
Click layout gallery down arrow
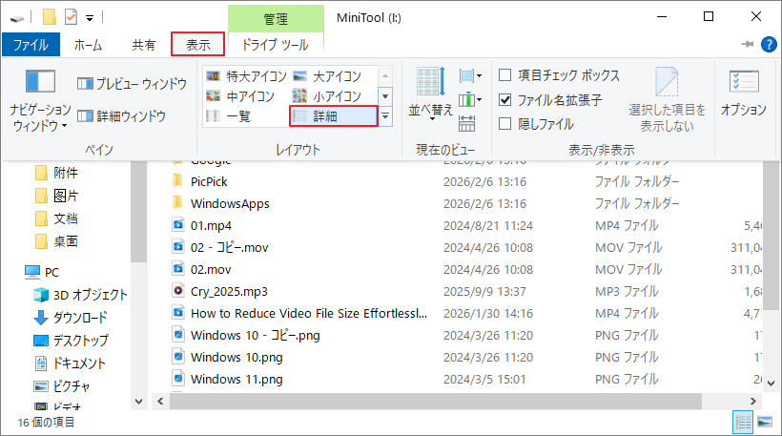coord(385,95)
